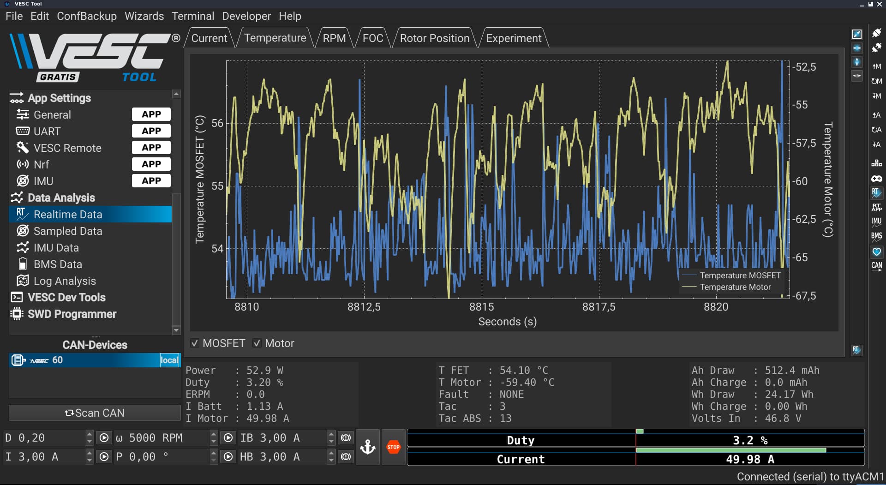This screenshot has width=886, height=485.
Task: Click the BMS data icon in right toolbar
Action: coord(876,237)
